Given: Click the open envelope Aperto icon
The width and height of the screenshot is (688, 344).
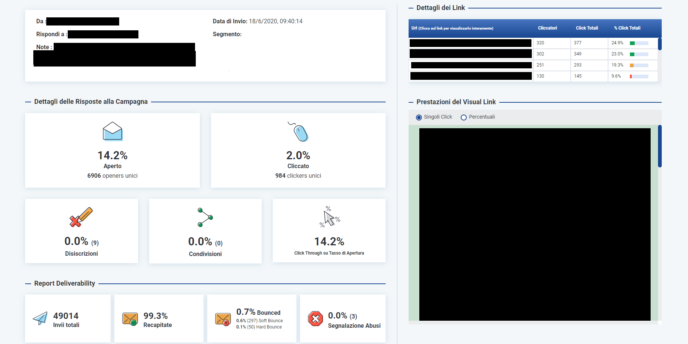Looking at the screenshot, I should click(113, 131).
